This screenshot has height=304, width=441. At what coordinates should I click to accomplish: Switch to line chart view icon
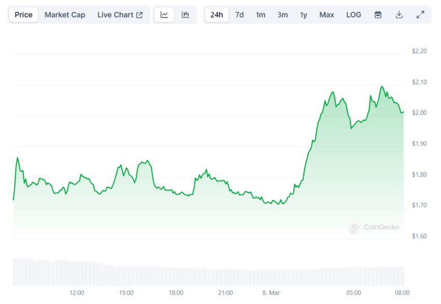(164, 15)
